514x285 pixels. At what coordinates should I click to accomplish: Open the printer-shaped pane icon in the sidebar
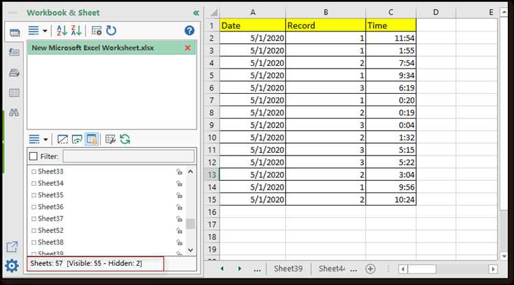14,73
